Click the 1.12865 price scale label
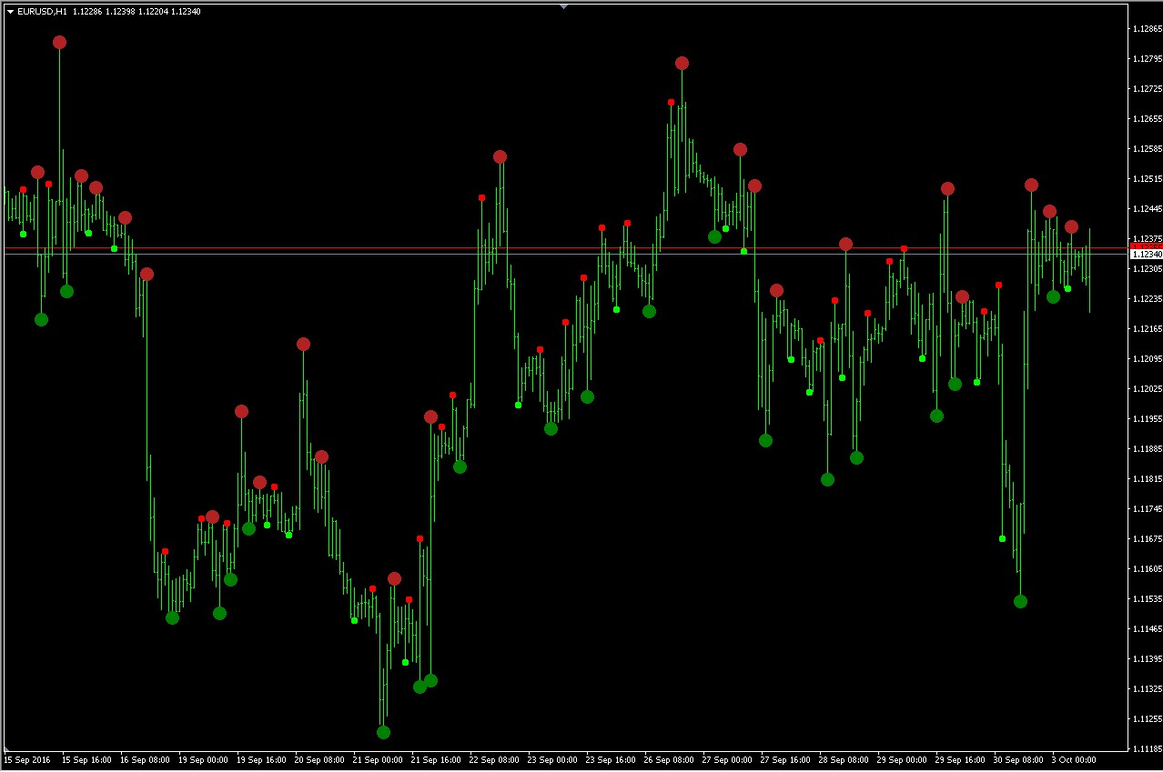The height and width of the screenshot is (772, 1163). [x=1146, y=29]
